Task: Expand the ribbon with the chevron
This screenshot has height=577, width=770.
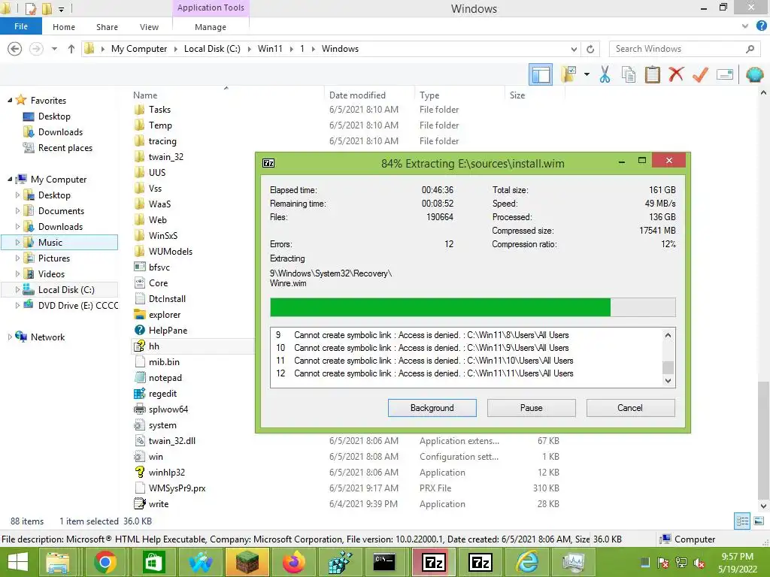Action: coord(745,26)
